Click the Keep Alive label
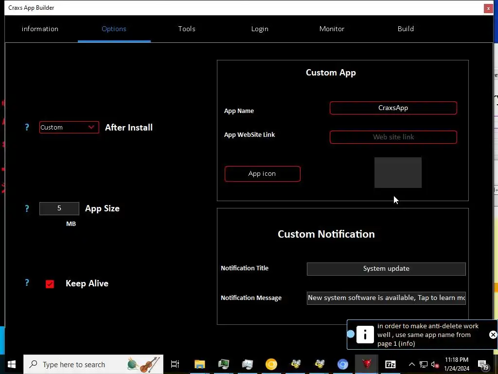This screenshot has width=498, height=374. tap(87, 283)
